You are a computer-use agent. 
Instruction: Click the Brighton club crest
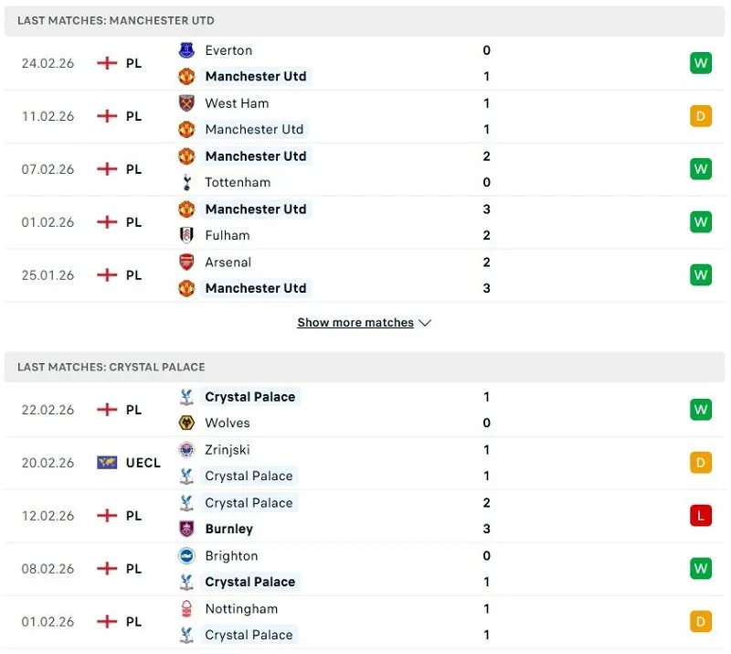[186, 556]
